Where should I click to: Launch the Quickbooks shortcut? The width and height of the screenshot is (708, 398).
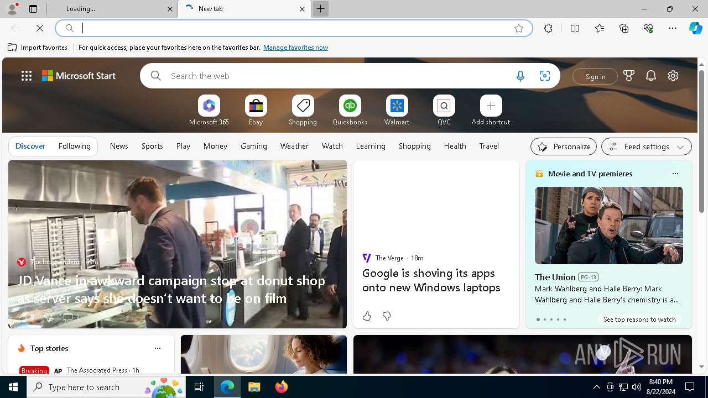(x=350, y=106)
